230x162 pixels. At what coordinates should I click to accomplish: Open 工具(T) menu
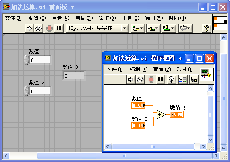[131, 18]
